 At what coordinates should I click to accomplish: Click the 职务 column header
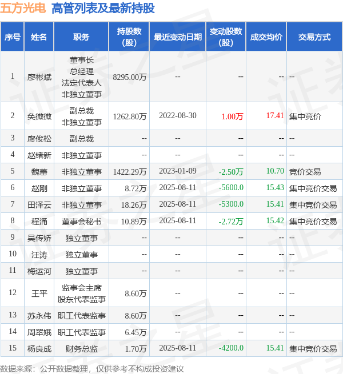pos(81,37)
